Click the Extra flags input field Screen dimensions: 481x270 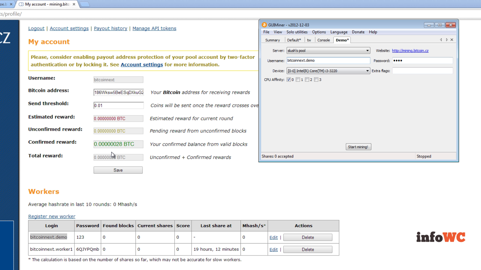pyautogui.click(x=422, y=71)
